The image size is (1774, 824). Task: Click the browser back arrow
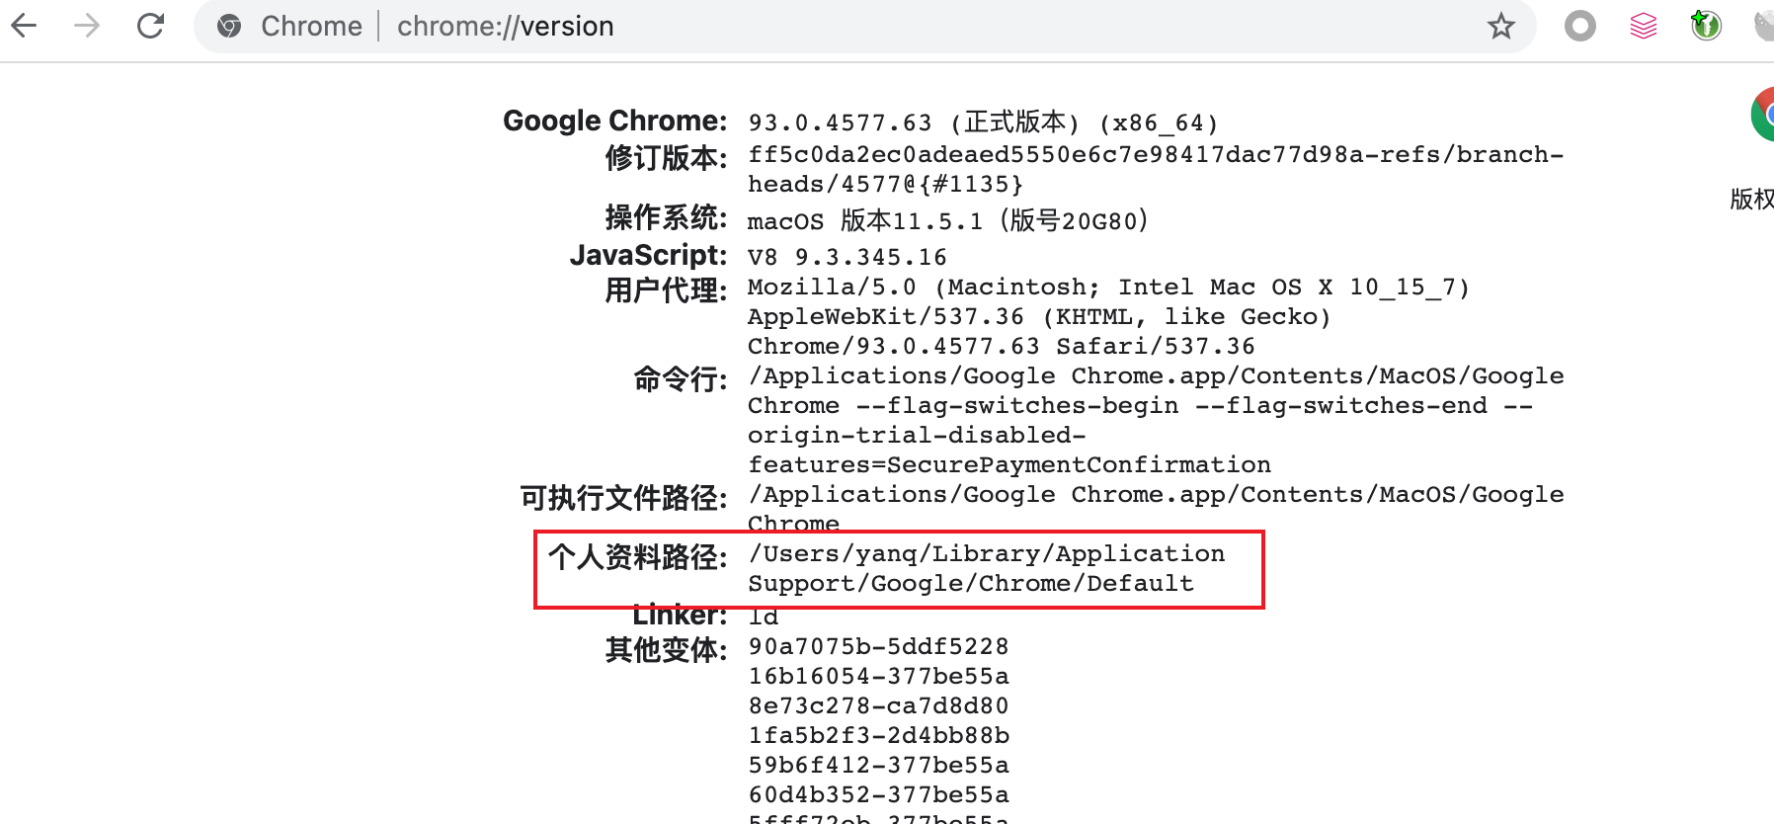click(x=24, y=26)
